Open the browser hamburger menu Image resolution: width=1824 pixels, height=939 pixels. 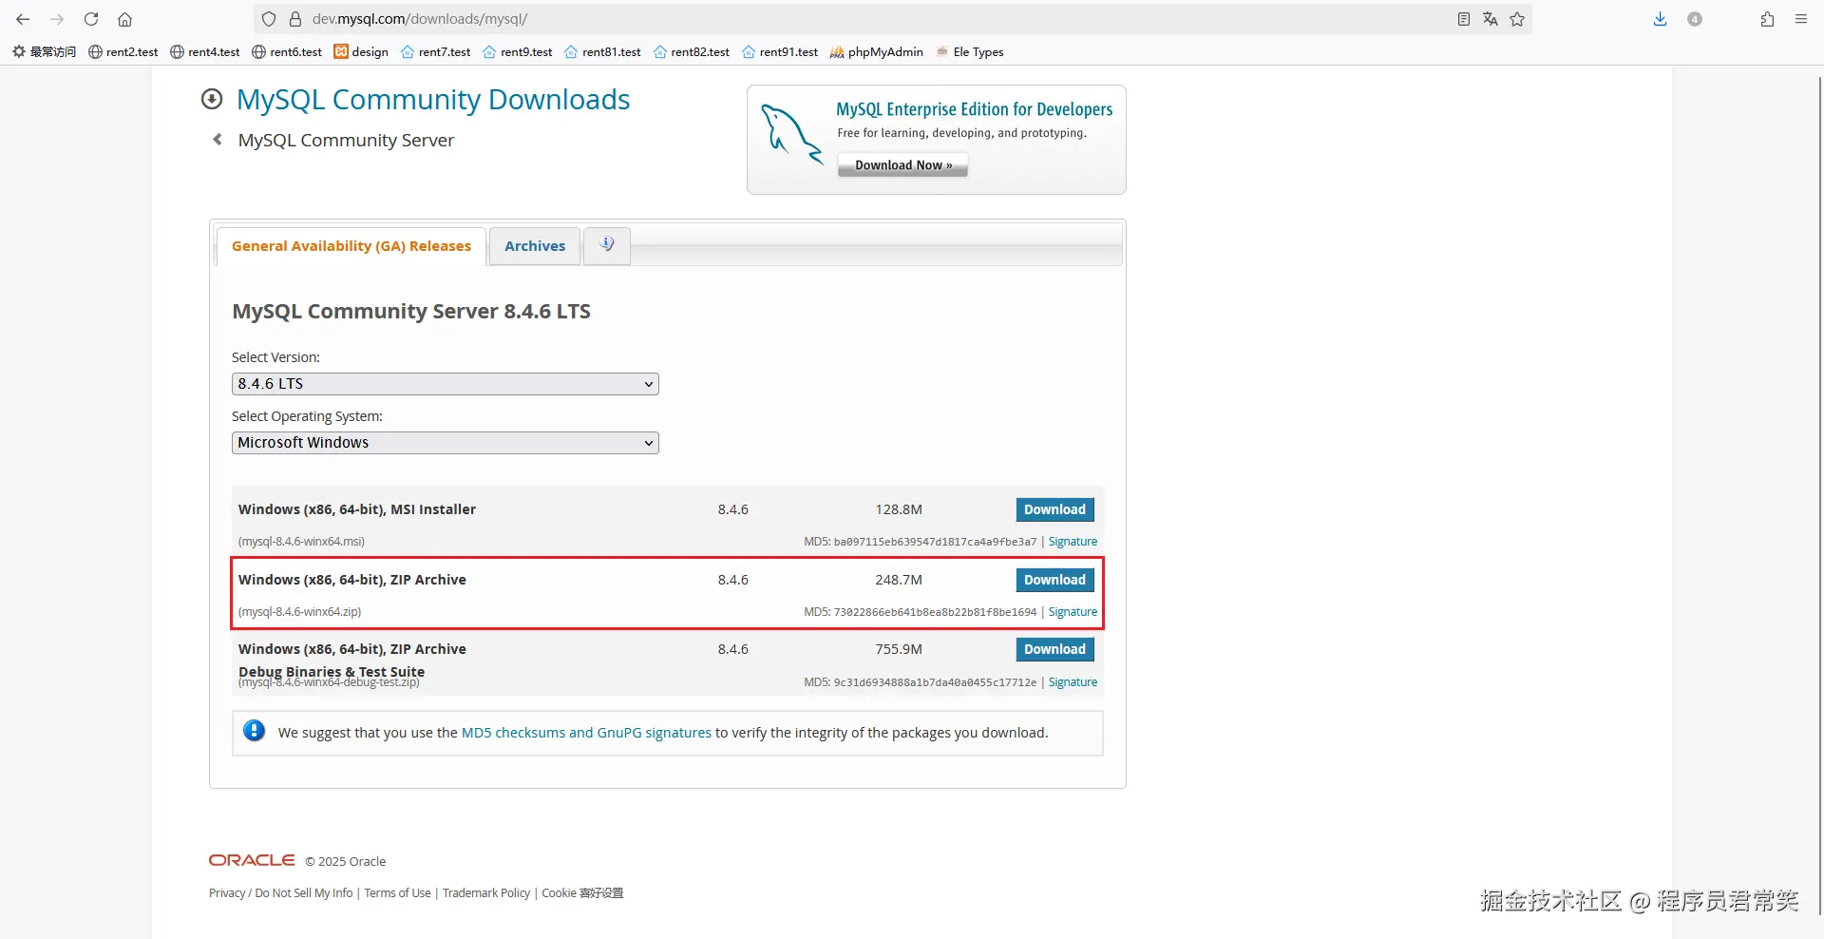pyautogui.click(x=1800, y=19)
